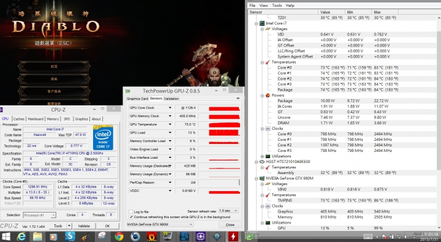The height and width of the screenshot is (242, 441).
Task: Switch to the CPU-Z Graphics tab
Action: coord(81,119)
